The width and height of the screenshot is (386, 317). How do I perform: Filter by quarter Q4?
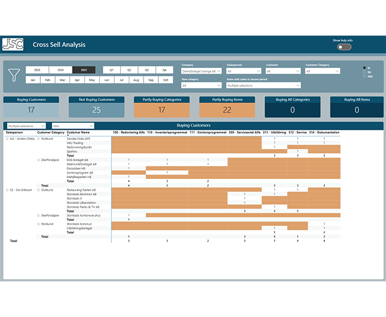[x=164, y=70]
